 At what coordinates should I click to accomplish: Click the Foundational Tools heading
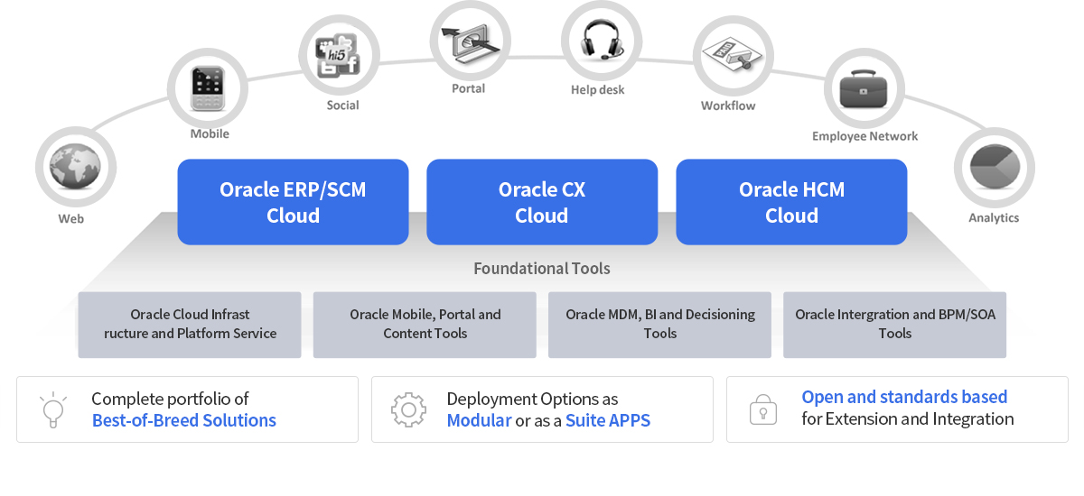(542, 269)
